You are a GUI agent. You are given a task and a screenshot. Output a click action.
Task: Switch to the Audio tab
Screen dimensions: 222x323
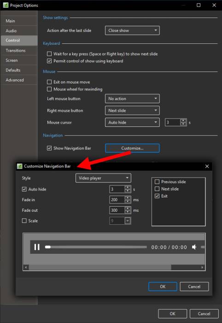pos(19,31)
